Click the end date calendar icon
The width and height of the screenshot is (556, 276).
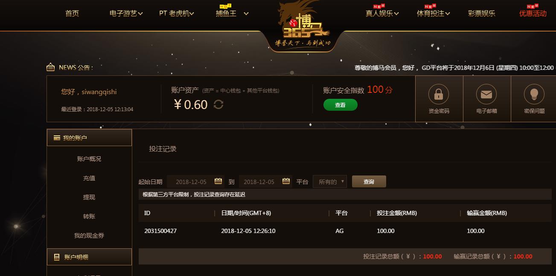[x=286, y=181]
